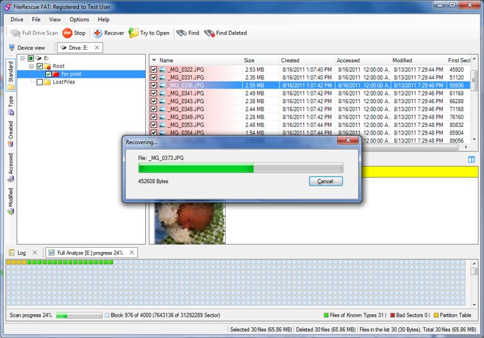Click the block map scroll-down arrow
The height and width of the screenshot is (338, 484).
tap(474, 305)
